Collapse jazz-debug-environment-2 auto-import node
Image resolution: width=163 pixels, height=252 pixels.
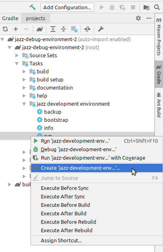coord(2,40)
